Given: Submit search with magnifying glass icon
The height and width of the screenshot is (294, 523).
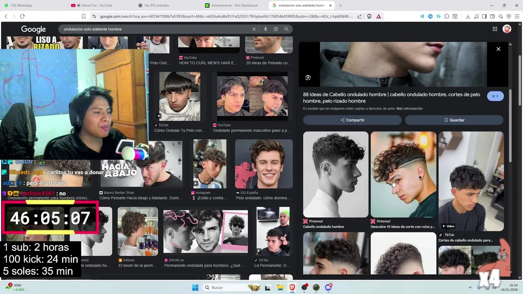Looking at the screenshot, I should coord(286,29).
